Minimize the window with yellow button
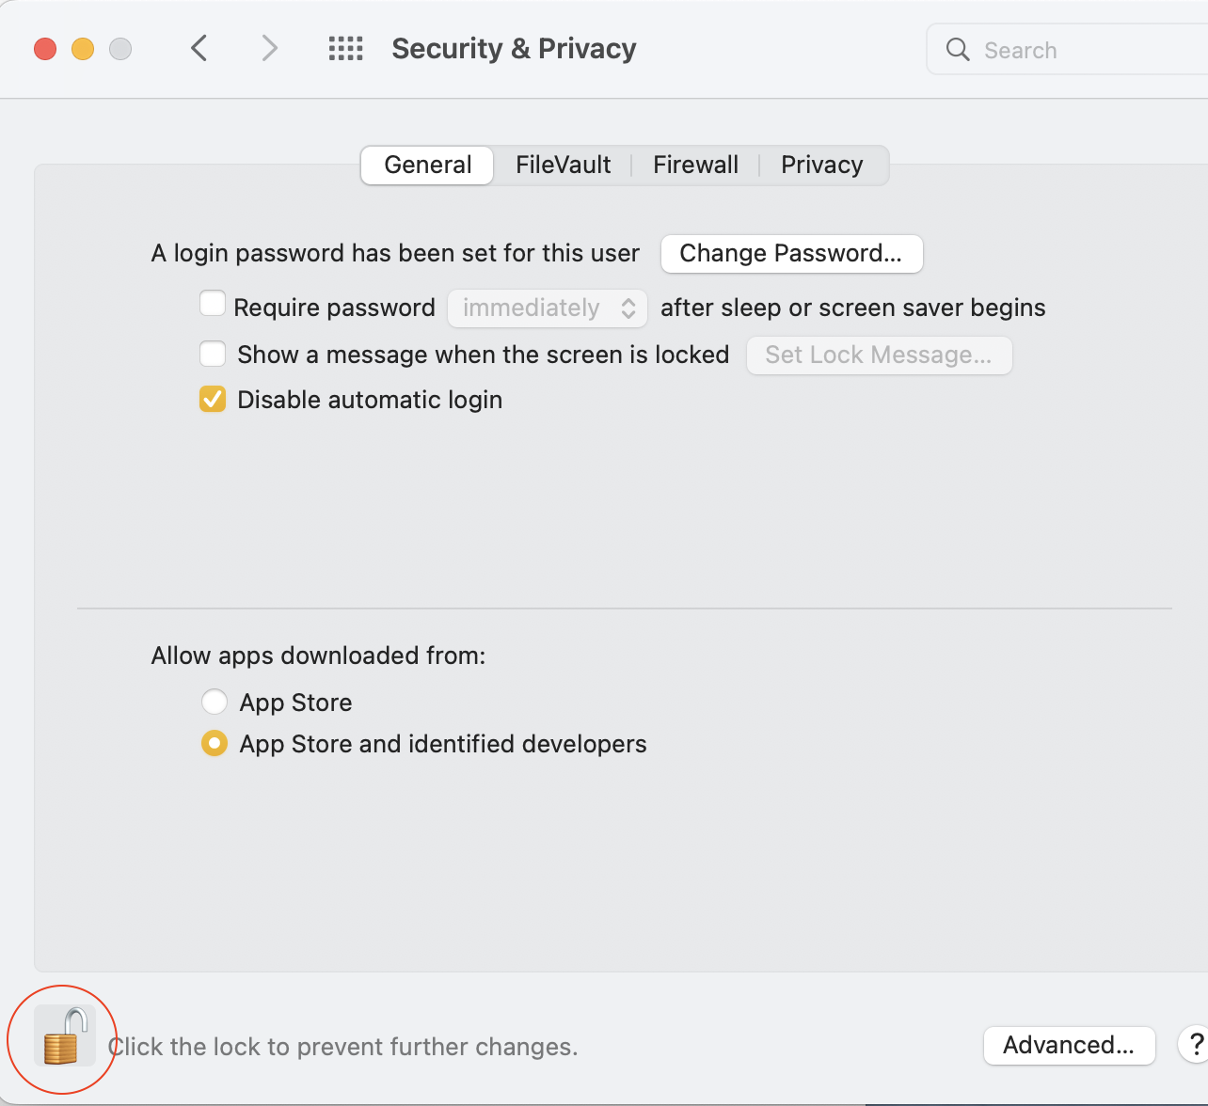Screen dimensions: 1208x1106 click(83, 49)
